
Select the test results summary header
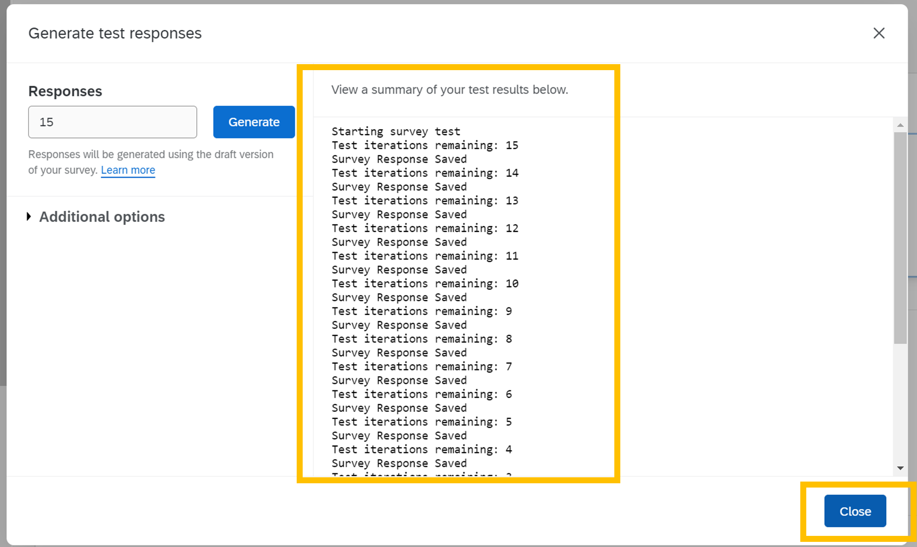449,90
